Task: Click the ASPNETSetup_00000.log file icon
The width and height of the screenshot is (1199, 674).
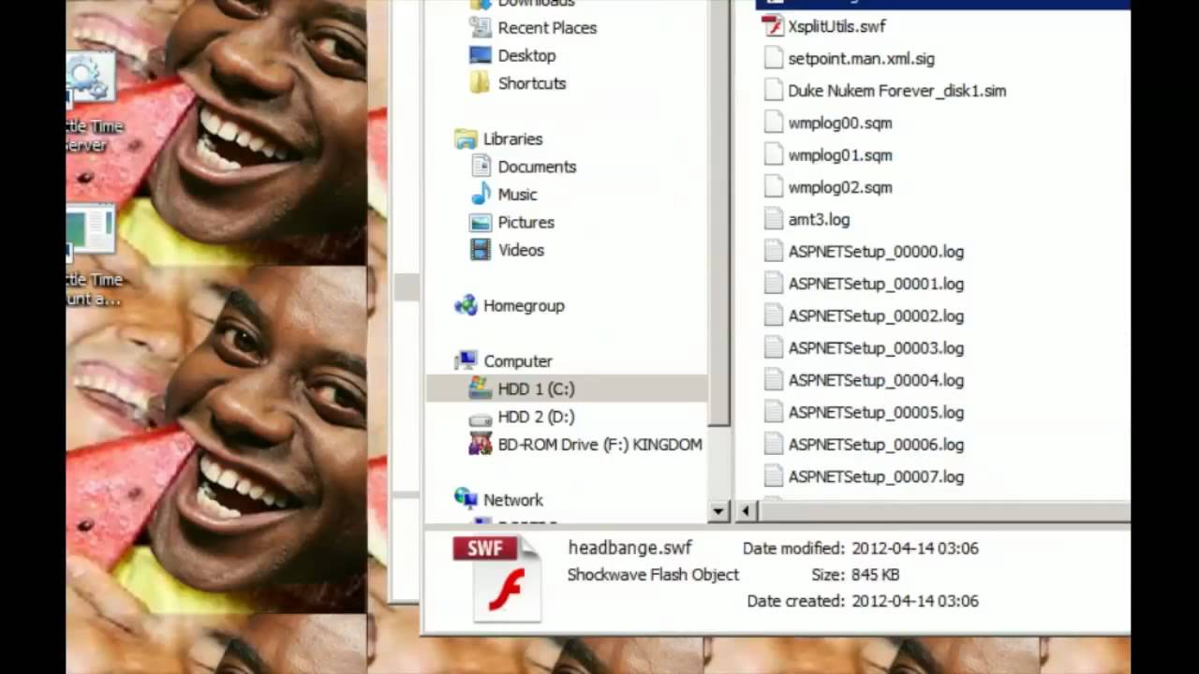Action: [x=773, y=251]
